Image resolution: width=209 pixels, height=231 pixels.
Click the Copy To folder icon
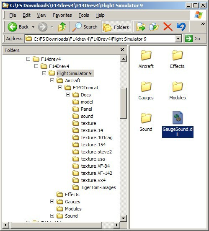[154, 27]
